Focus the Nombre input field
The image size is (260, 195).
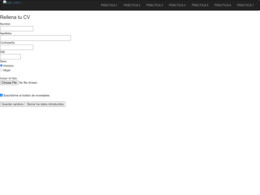point(16,29)
